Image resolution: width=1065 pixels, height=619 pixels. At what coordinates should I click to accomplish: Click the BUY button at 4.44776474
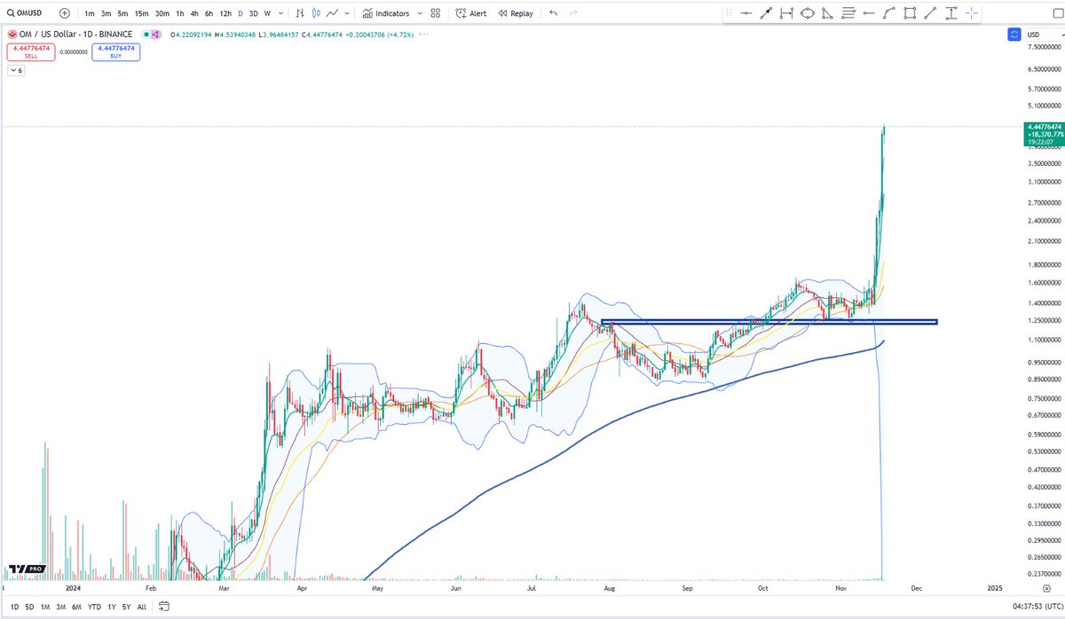pyautogui.click(x=115, y=51)
